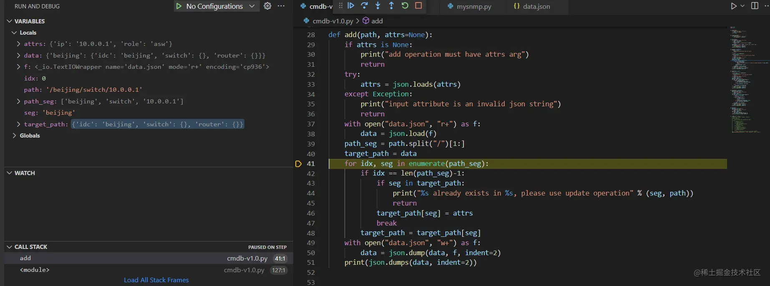
Task: Stop the debug session
Action: point(418,5)
